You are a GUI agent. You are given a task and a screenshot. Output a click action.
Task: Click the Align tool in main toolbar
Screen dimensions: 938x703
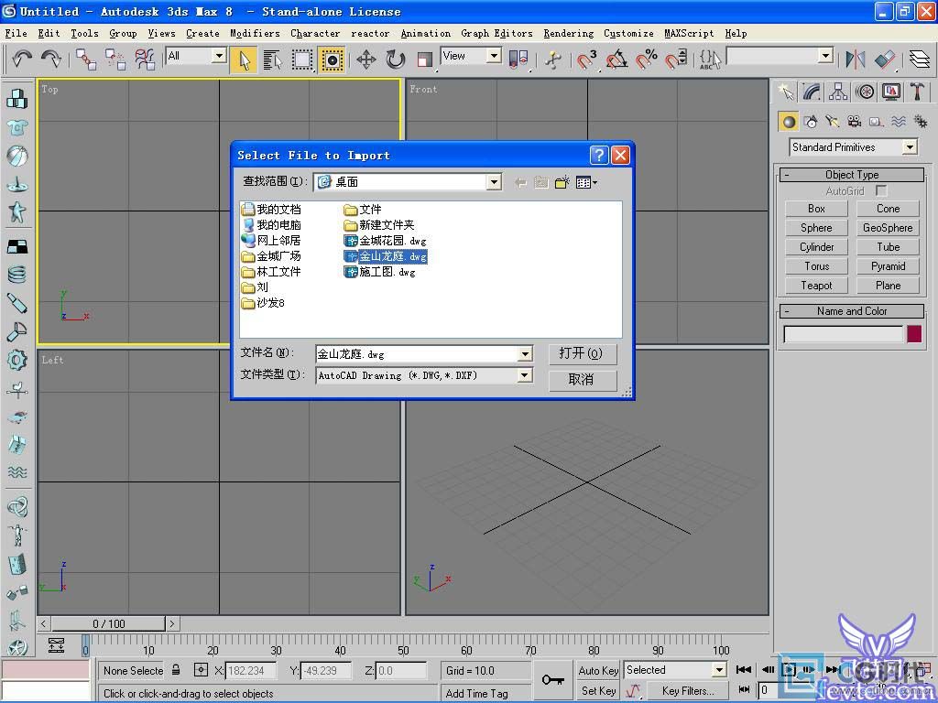[x=885, y=59]
